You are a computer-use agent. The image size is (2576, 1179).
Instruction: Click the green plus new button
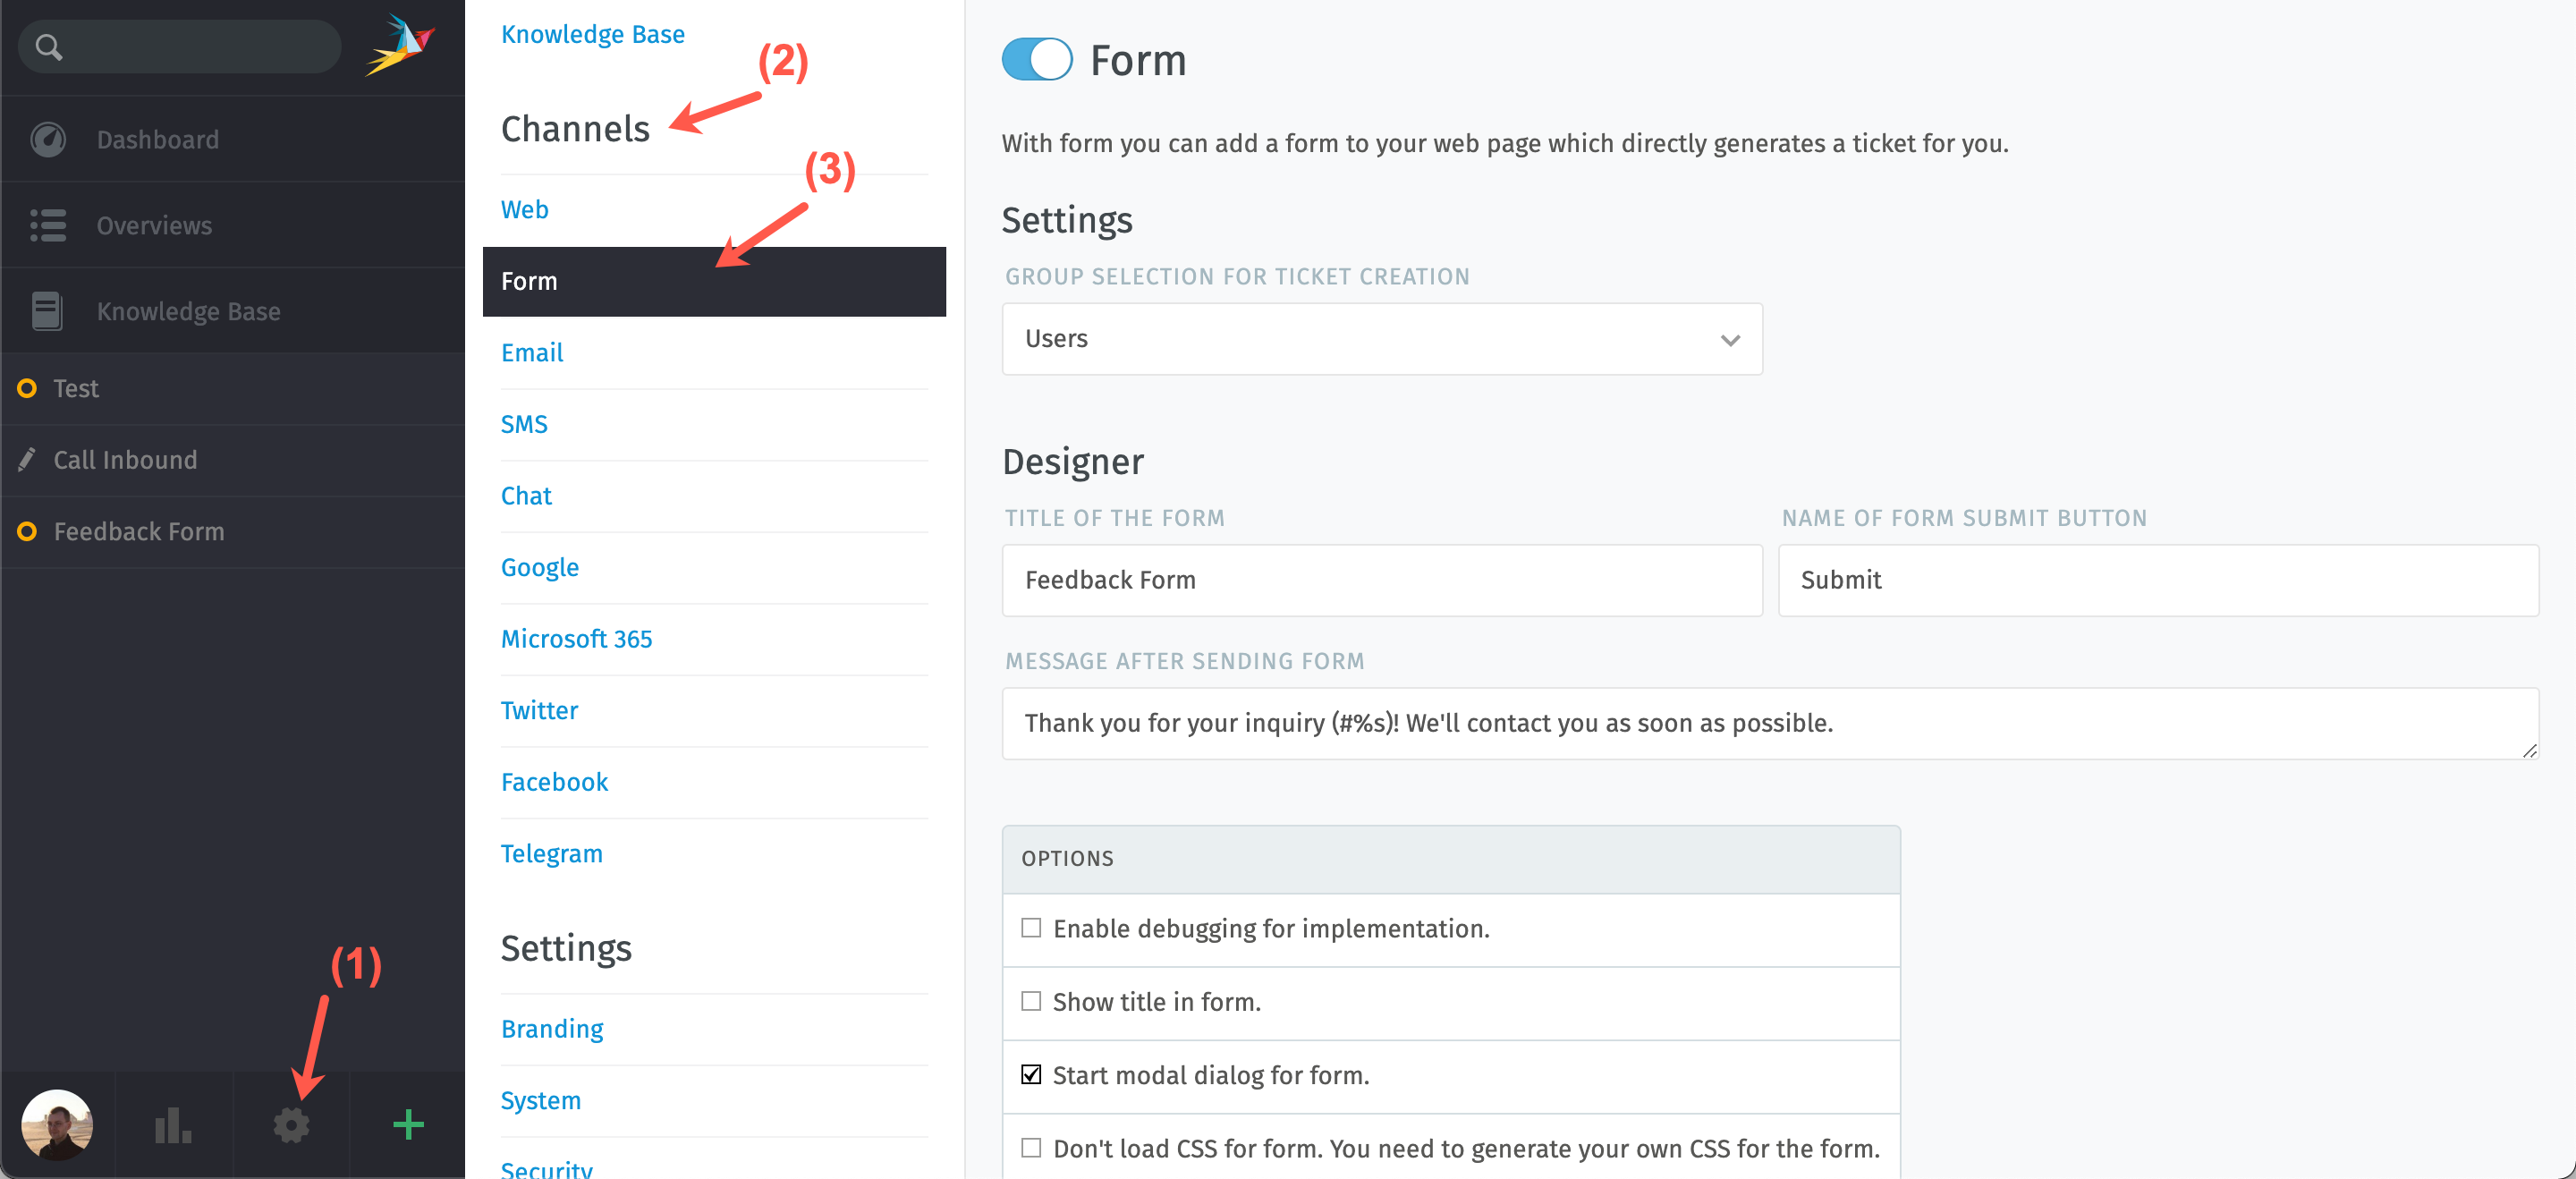(408, 1125)
